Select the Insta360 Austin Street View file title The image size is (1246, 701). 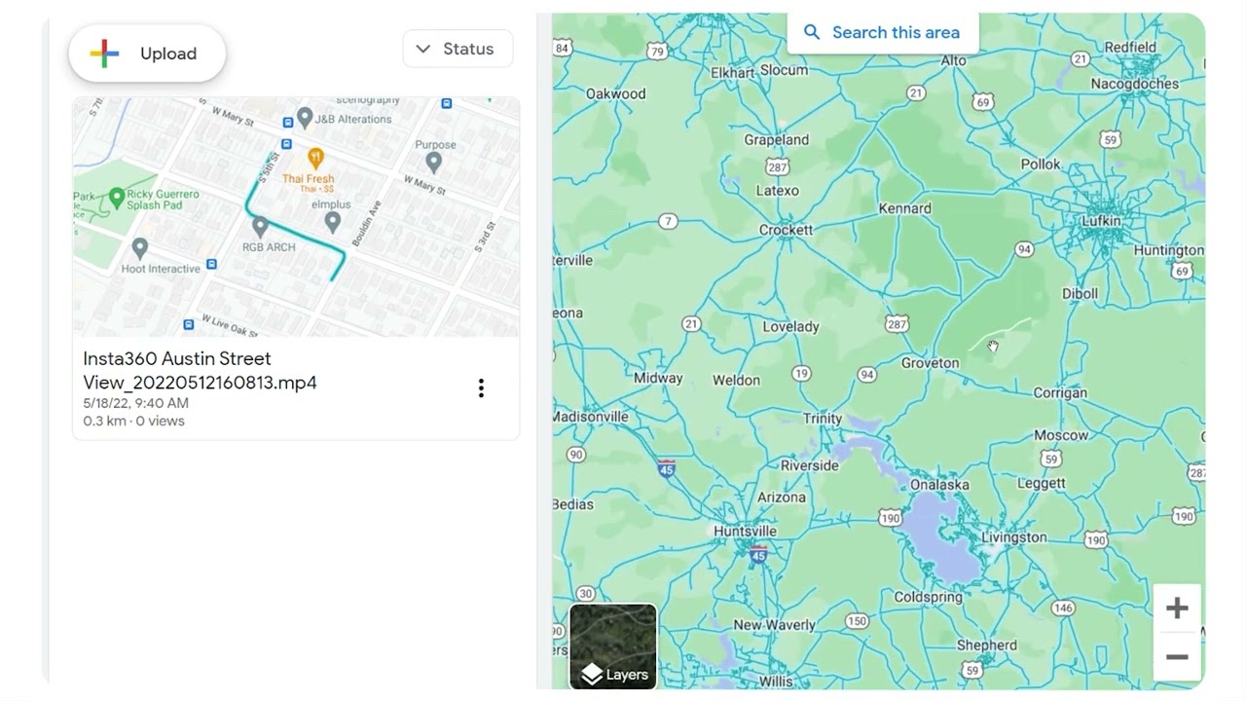(200, 371)
